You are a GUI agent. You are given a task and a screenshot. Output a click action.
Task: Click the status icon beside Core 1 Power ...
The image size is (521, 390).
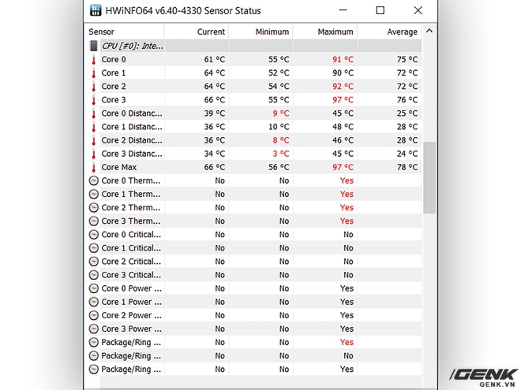[94, 302]
